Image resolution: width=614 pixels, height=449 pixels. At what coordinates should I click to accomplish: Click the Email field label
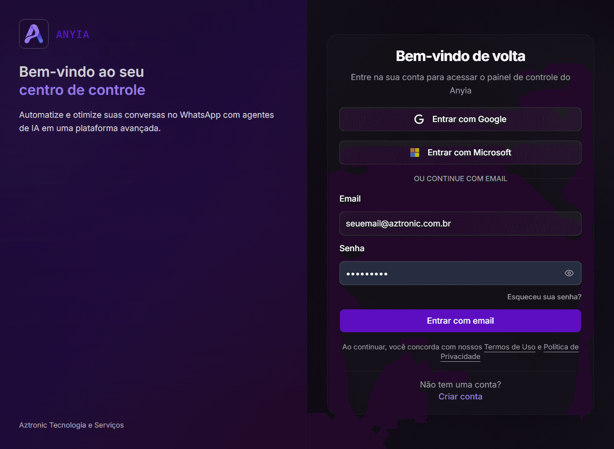(350, 199)
